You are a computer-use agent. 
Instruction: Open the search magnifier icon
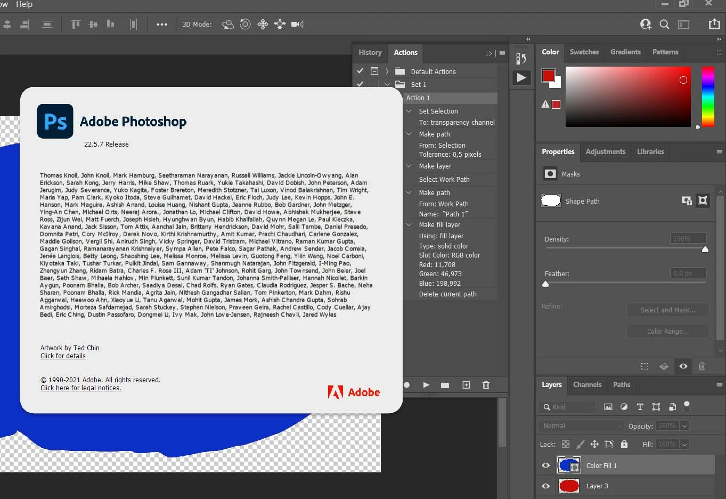664,24
